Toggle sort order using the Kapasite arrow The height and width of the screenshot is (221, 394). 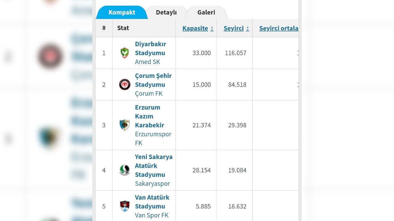[x=212, y=29]
